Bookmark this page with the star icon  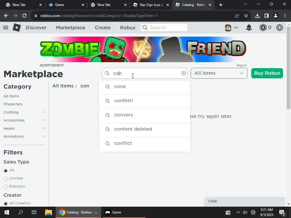point(246,16)
